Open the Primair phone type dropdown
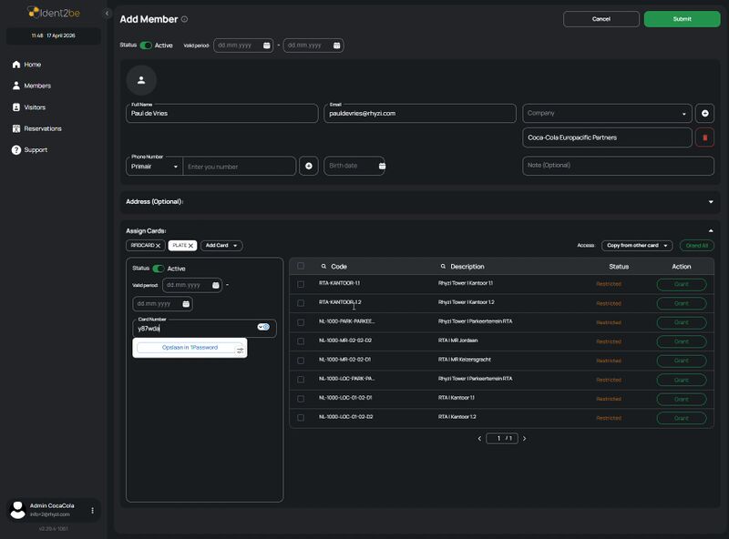729x539 pixels. point(153,166)
